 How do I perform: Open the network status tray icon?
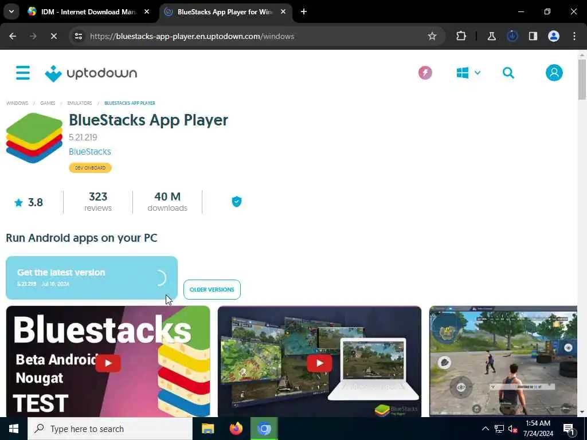coord(499,429)
